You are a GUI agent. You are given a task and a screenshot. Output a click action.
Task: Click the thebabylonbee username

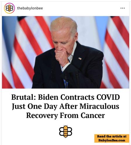(30, 8)
